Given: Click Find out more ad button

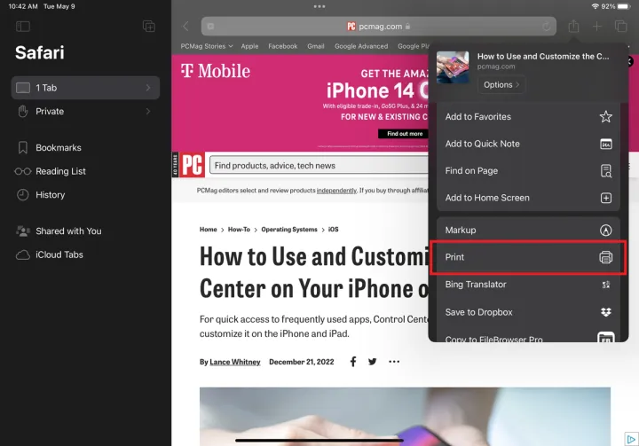Looking at the screenshot, I should (x=405, y=134).
